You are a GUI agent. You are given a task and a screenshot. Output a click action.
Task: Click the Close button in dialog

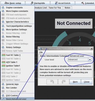tap(87, 82)
